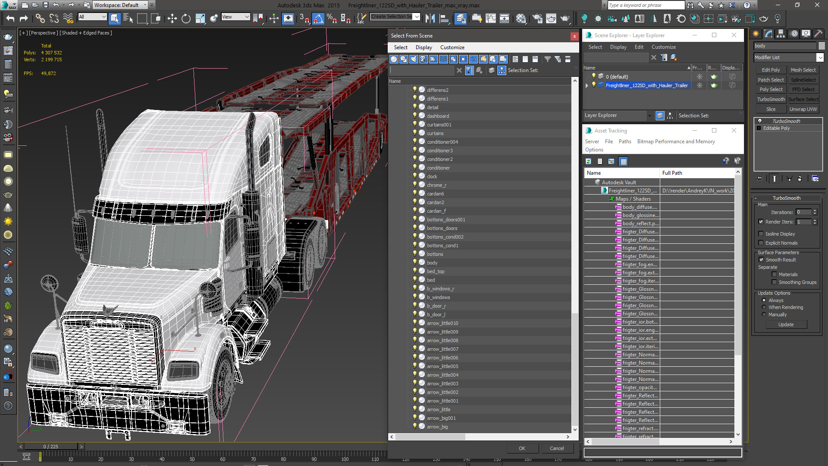The image size is (828, 466).
Task: Open the selection filter All dropdown
Action: (x=92, y=17)
